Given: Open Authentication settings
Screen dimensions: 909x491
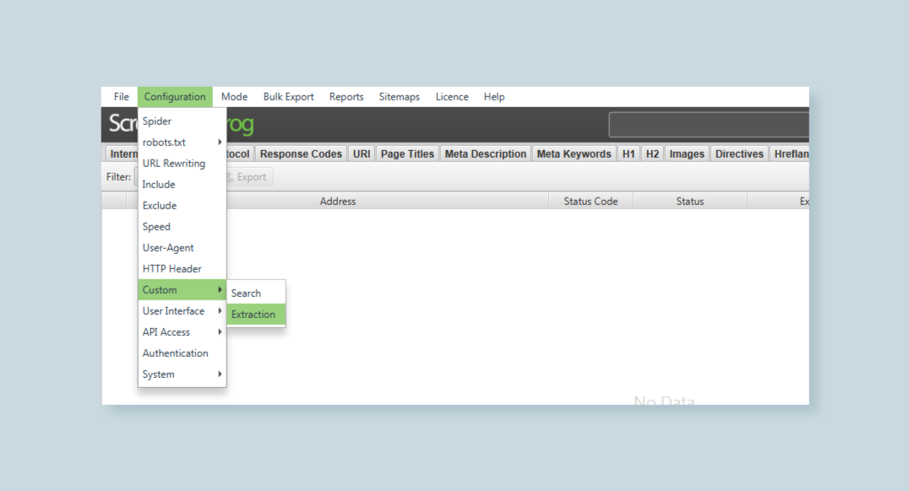Looking at the screenshot, I should pyautogui.click(x=182, y=353).
